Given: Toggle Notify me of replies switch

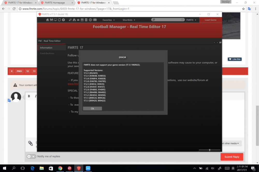Looking at the screenshot, I should [x=31, y=156].
